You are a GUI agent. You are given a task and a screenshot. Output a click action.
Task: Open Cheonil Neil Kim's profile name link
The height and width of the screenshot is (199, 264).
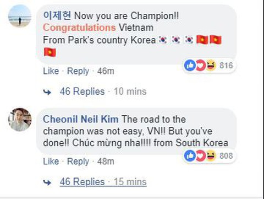tap(81, 119)
